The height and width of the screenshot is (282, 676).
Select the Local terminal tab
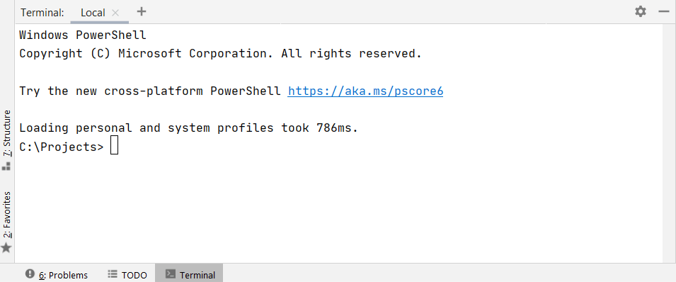pyautogui.click(x=93, y=13)
